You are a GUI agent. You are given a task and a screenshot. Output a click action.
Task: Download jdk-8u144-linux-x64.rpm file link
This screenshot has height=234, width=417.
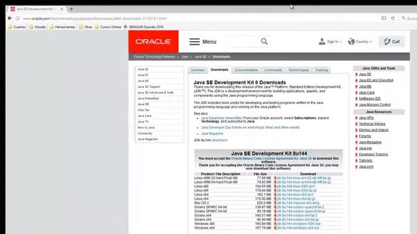(x=295, y=194)
